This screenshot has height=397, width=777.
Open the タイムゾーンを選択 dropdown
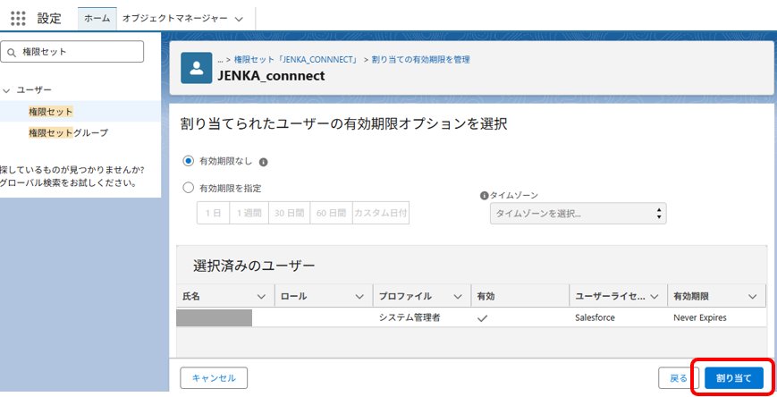click(578, 214)
